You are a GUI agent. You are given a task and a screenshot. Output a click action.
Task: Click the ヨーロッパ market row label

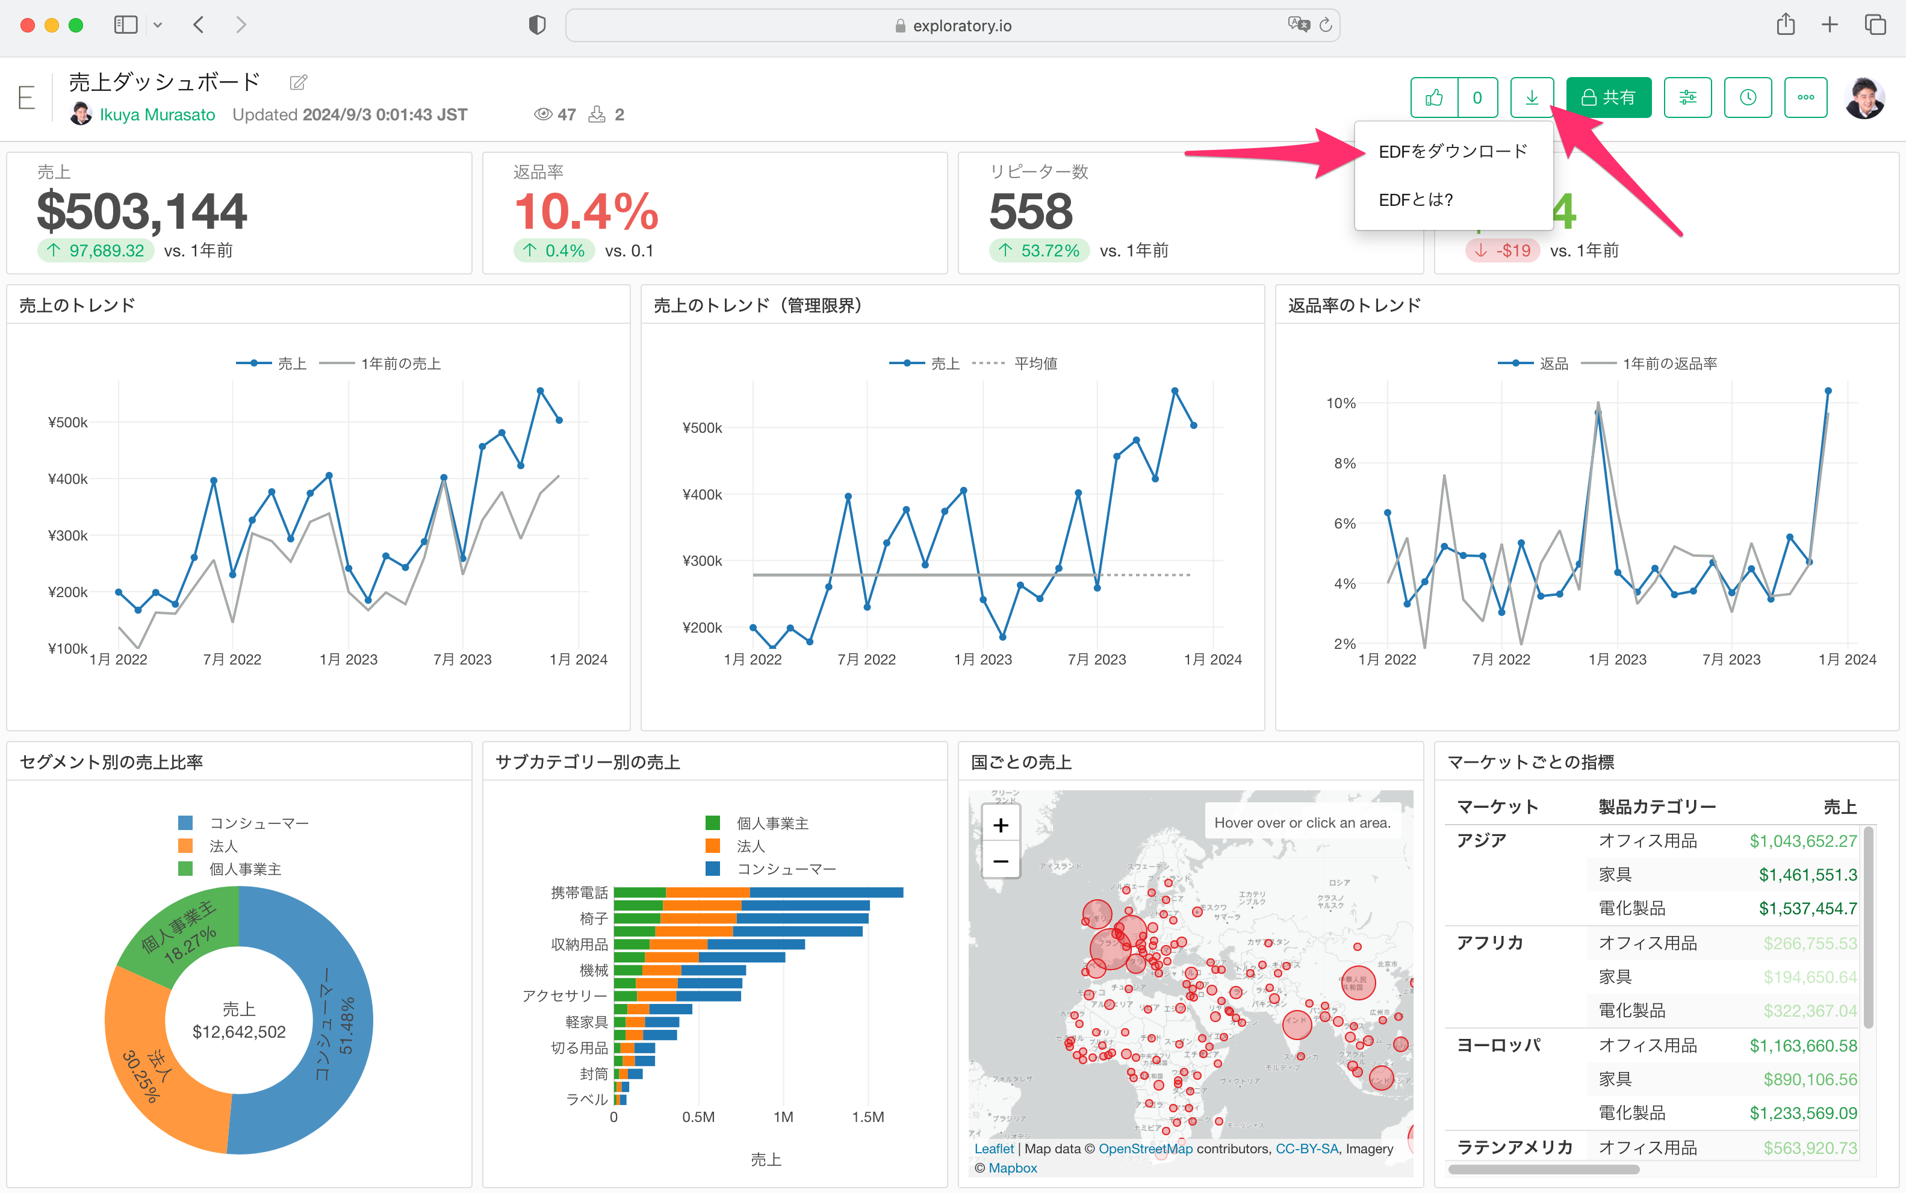1498,1046
